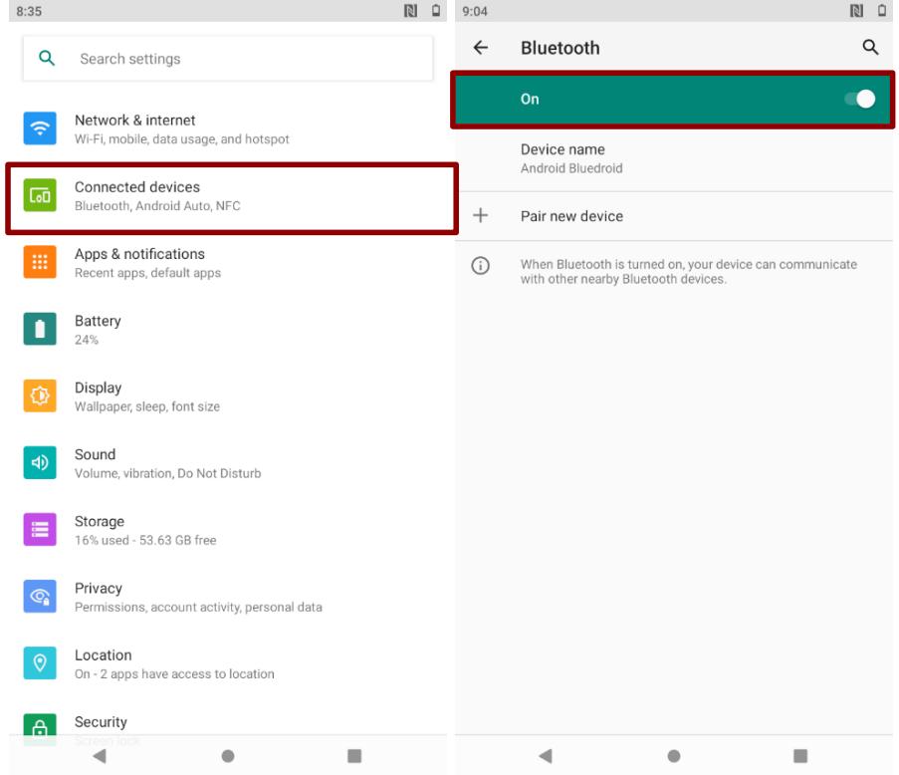Tap NFC status icon on Bluetooth screen
This screenshot has height=775, width=899.
(856, 11)
